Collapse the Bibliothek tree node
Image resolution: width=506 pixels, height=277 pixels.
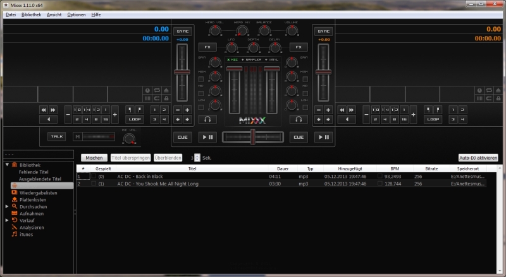point(7,165)
